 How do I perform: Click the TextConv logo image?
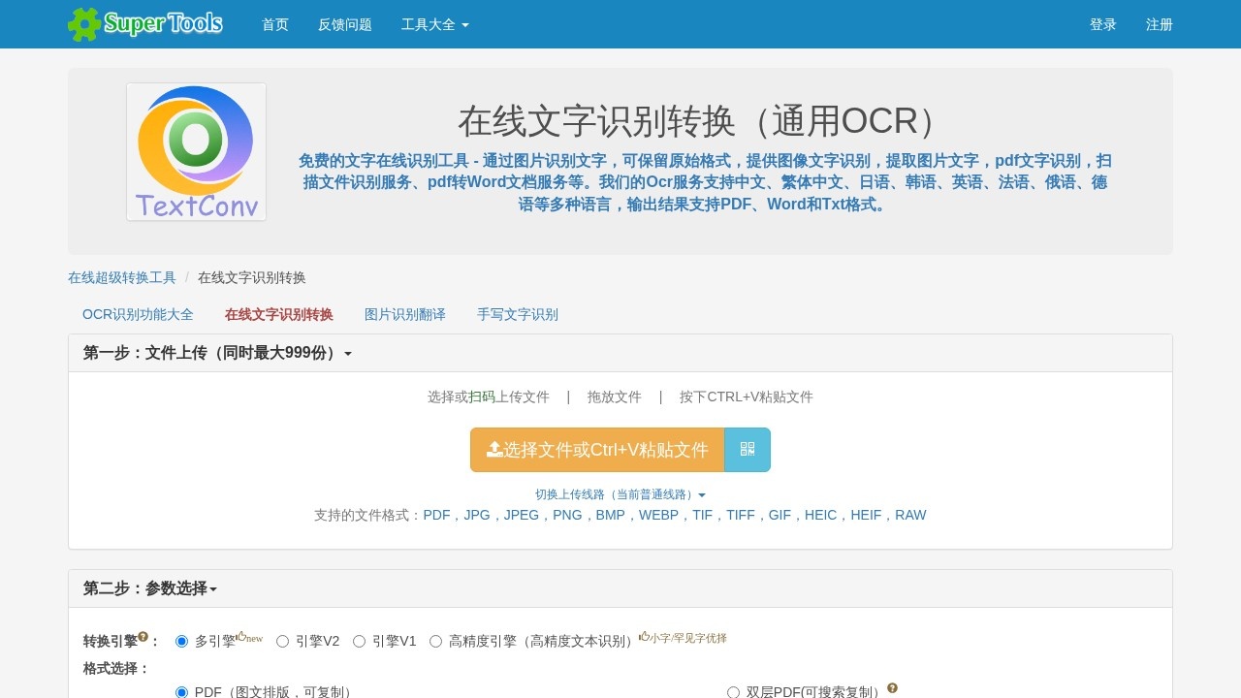pyautogui.click(x=196, y=151)
